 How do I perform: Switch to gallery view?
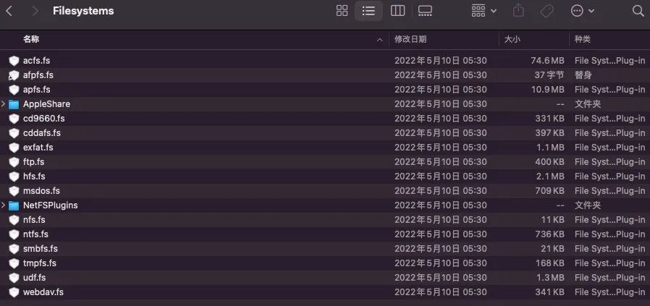[425, 11]
